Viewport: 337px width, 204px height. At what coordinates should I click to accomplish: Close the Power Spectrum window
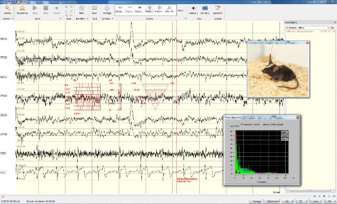[298, 117]
